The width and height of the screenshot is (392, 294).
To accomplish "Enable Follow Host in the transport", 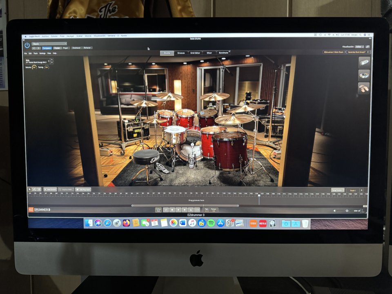I will pos(158,209).
